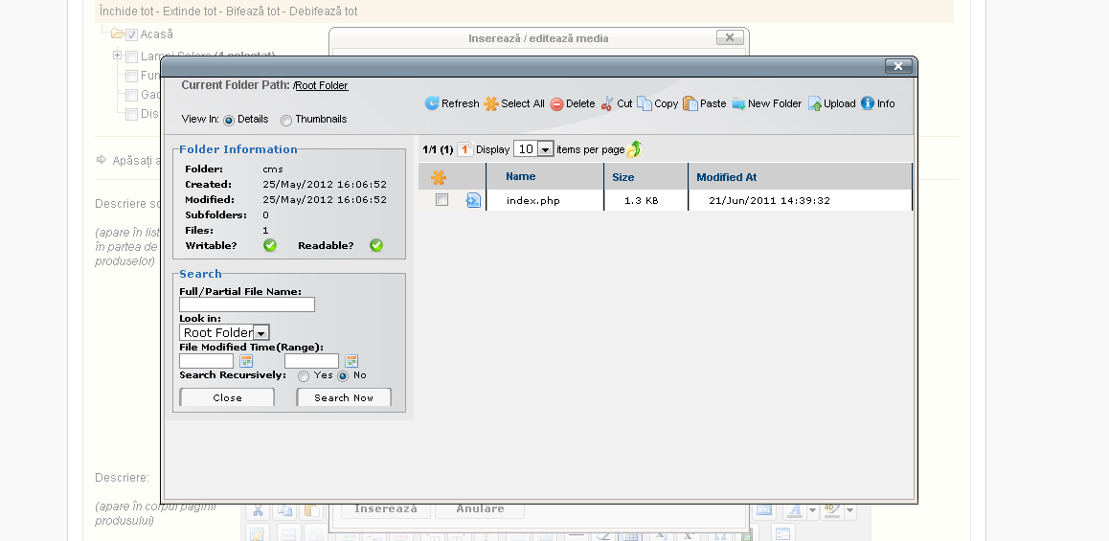Click the go-up green arrow icon
Viewport: 1109px width, 541px height.
pyautogui.click(x=634, y=149)
